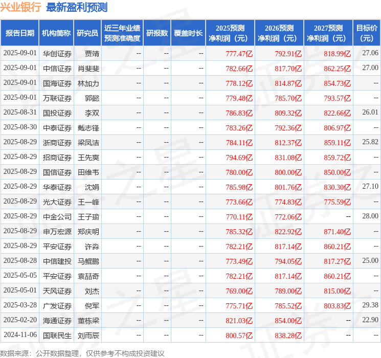Click target price 28.00

tap(370, 216)
